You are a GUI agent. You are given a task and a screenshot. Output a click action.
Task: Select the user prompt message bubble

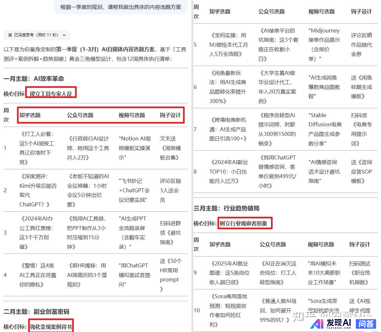click(x=120, y=7)
